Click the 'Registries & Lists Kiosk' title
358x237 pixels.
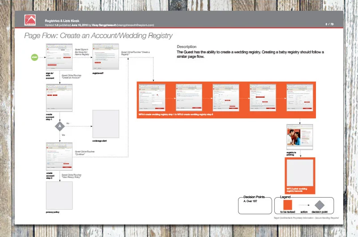tap(62, 21)
